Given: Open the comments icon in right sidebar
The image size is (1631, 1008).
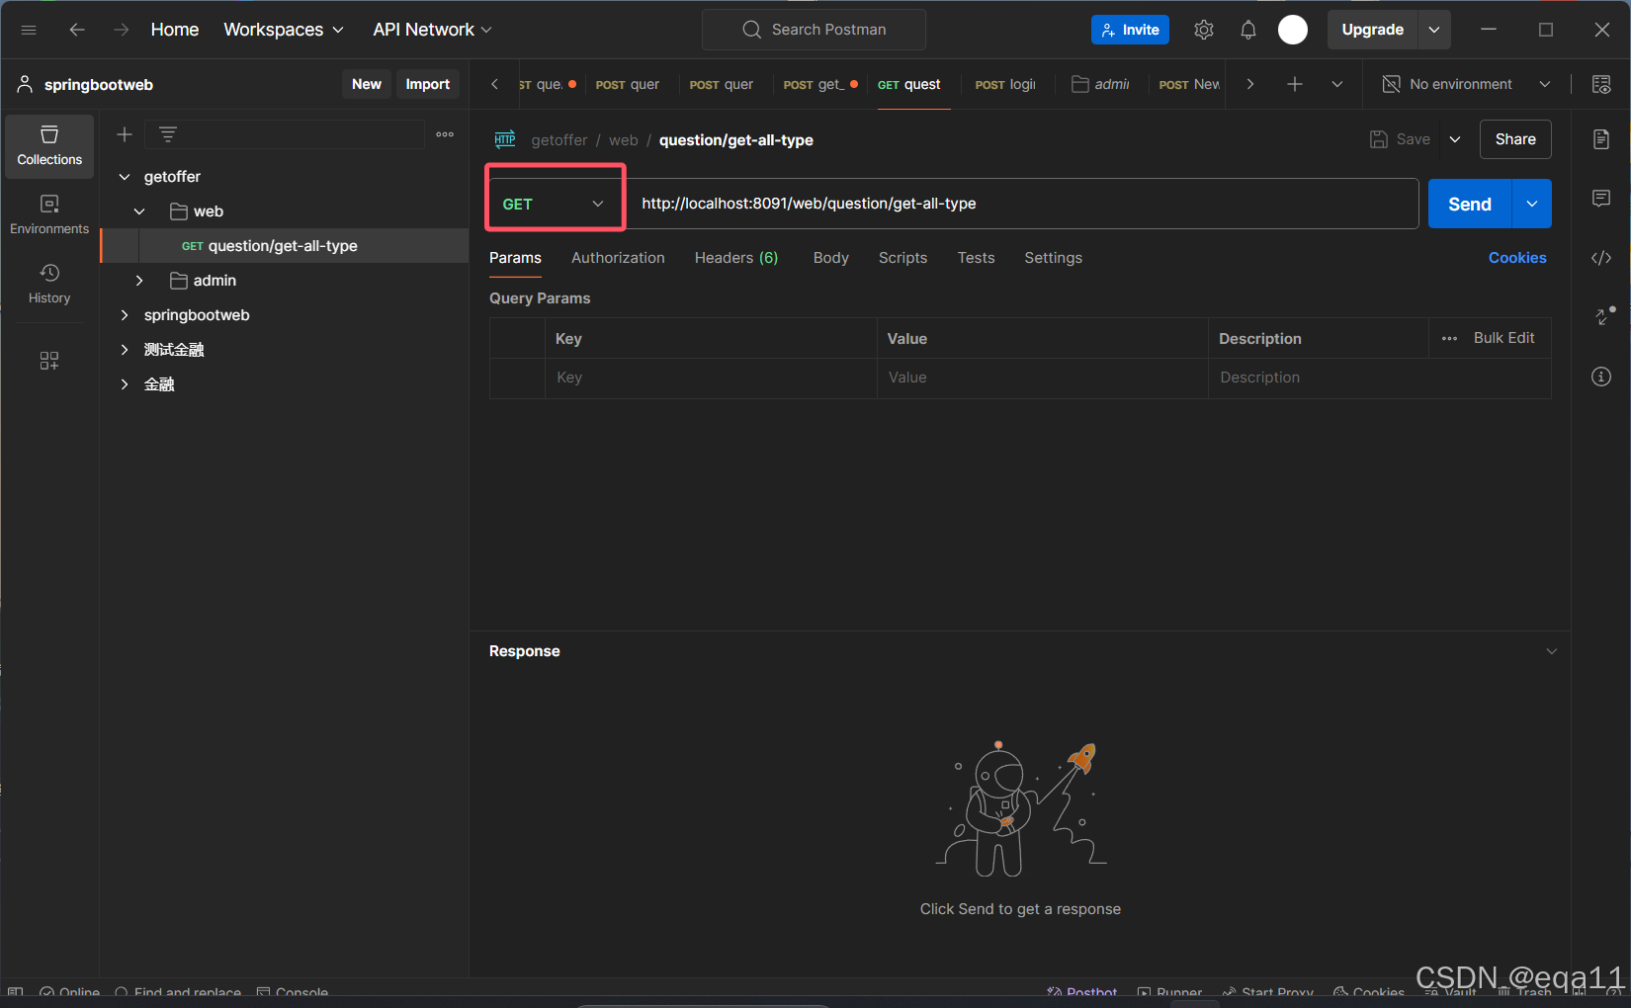Looking at the screenshot, I should coord(1601,199).
